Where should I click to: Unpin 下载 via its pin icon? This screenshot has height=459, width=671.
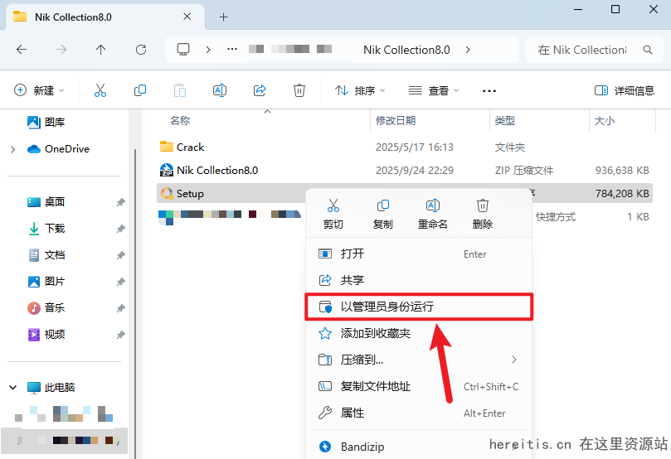point(120,229)
